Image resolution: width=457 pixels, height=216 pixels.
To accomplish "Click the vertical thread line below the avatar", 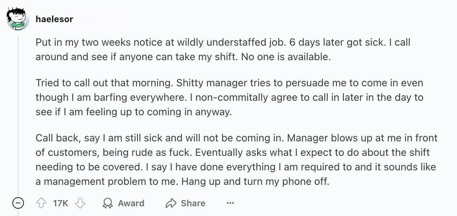I will click(18, 109).
